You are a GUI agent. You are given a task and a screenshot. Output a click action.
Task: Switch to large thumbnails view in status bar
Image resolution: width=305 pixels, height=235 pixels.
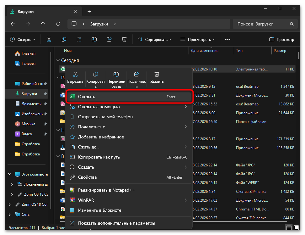point(296,227)
